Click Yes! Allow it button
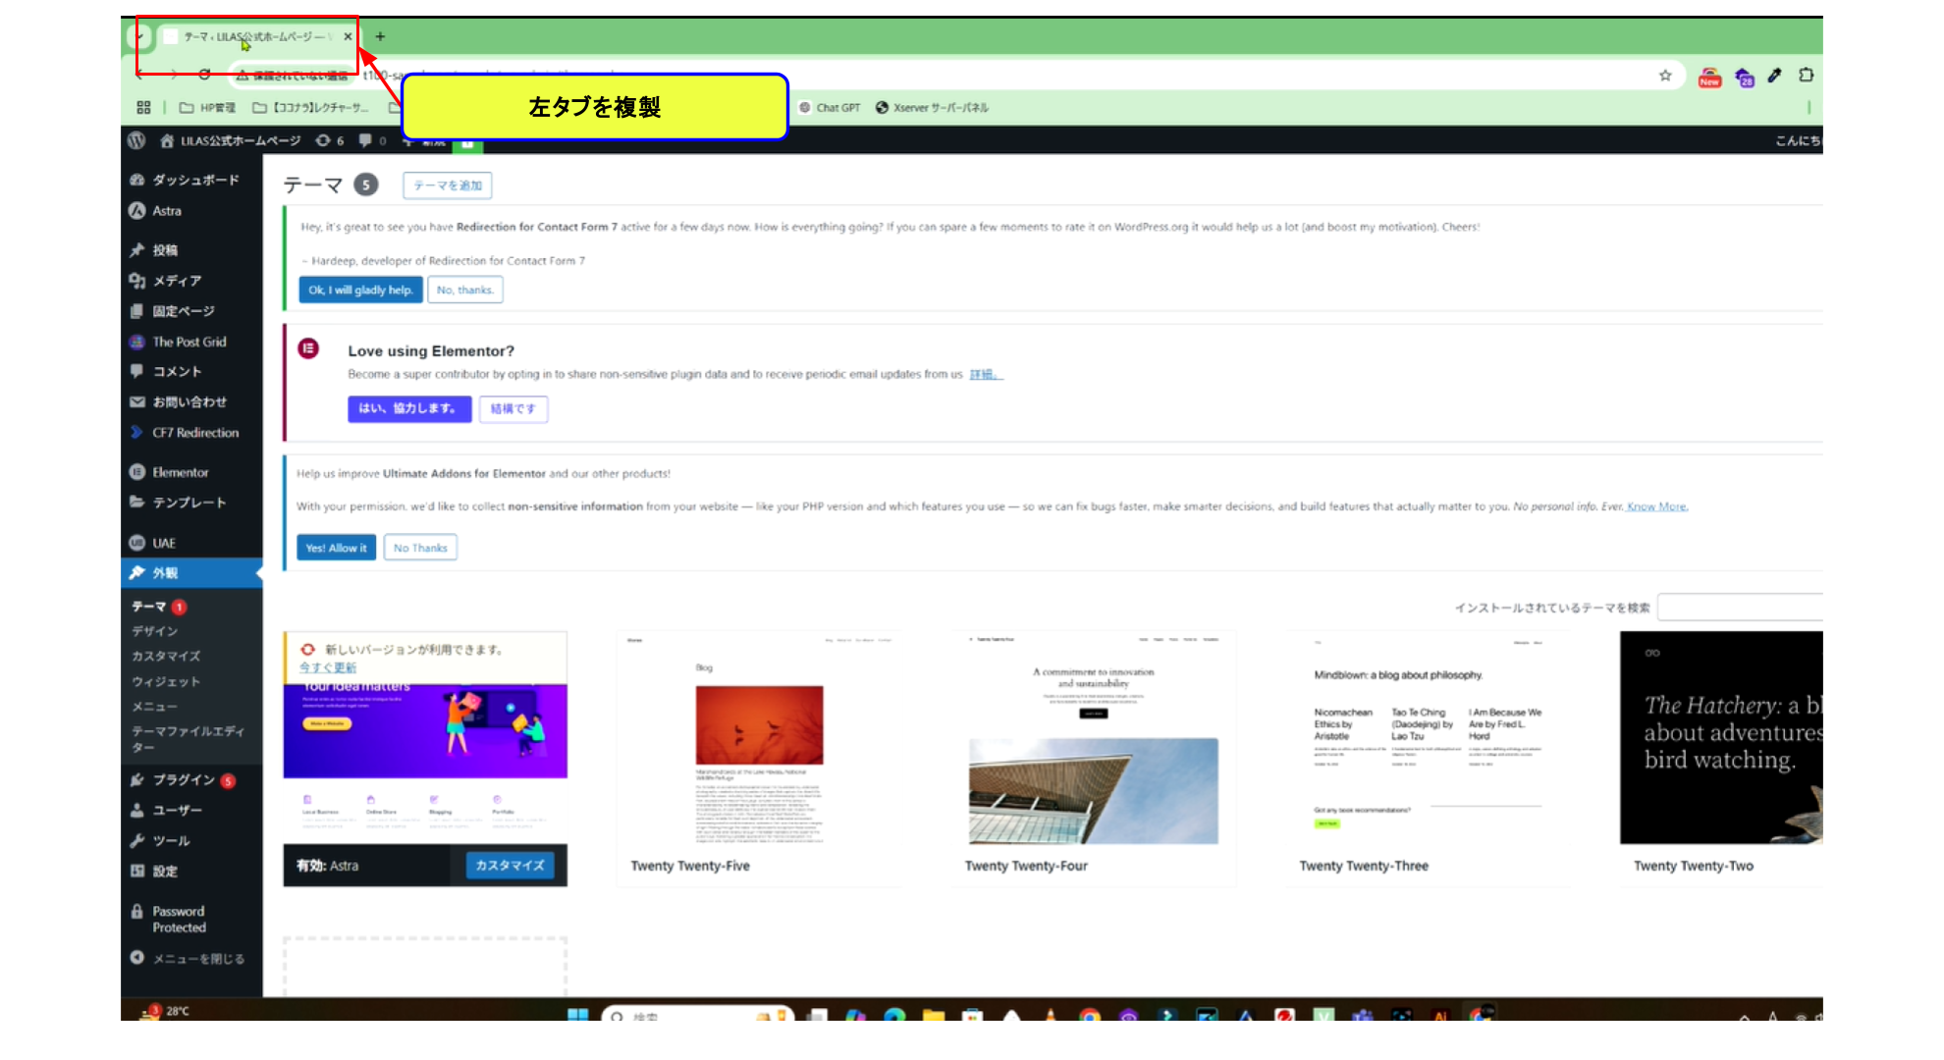This screenshot has height=1060, width=1944. [x=336, y=548]
